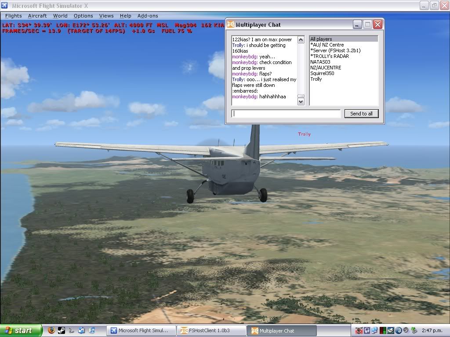Open the Add-ons menu

[148, 16]
